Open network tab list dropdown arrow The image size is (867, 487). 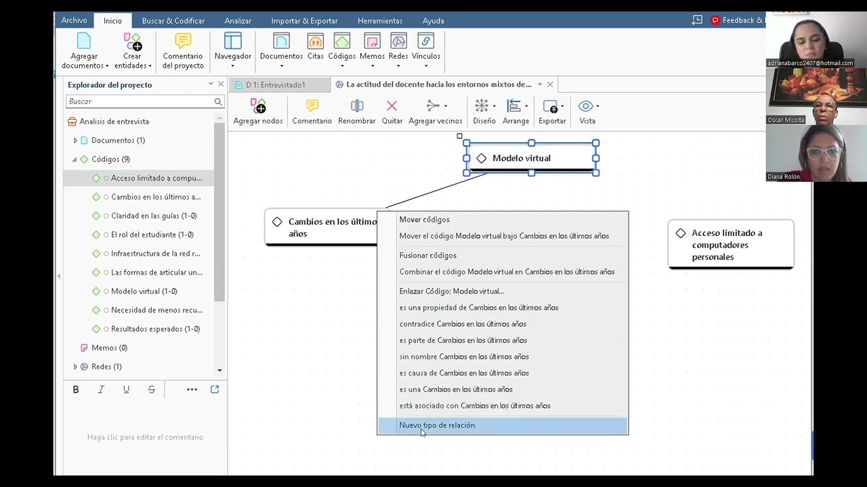540,85
